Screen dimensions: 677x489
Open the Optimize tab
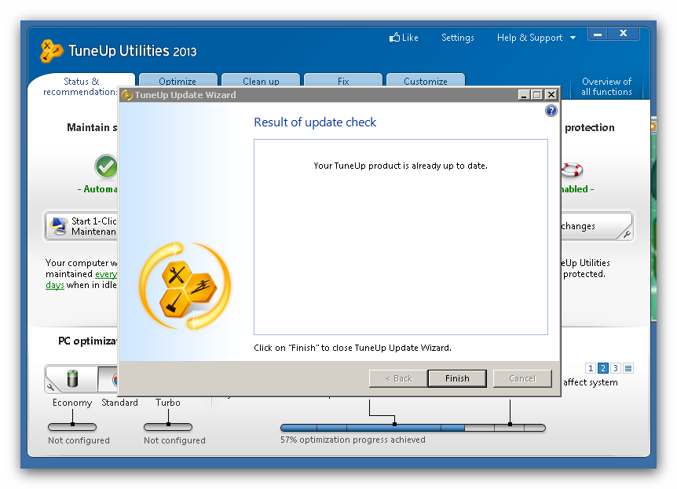click(177, 81)
